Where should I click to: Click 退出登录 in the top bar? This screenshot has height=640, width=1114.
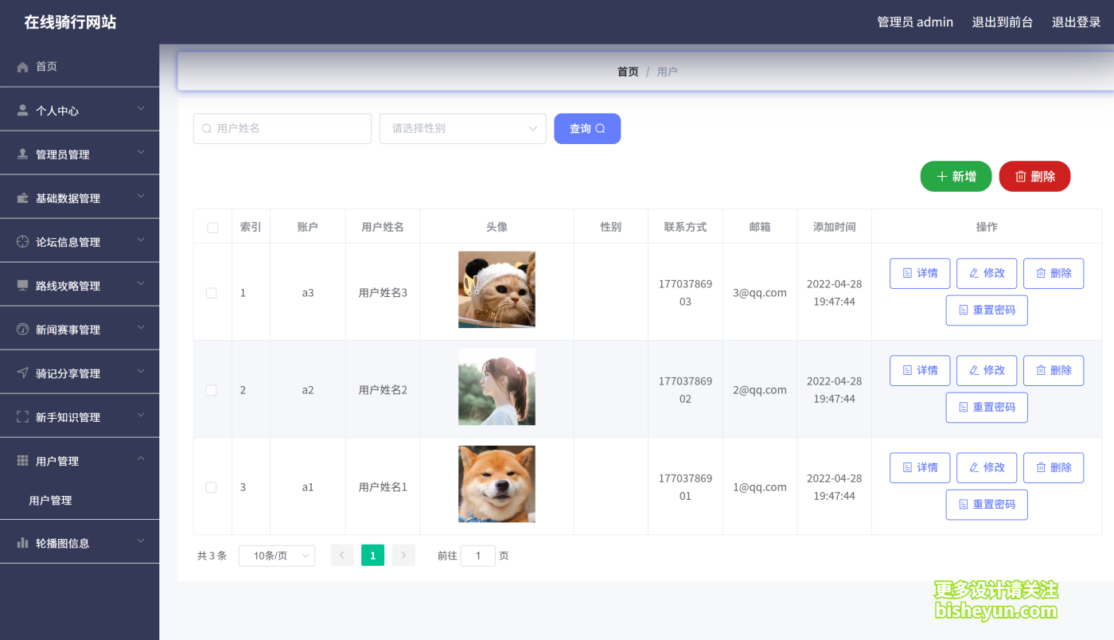(1076, 21)
